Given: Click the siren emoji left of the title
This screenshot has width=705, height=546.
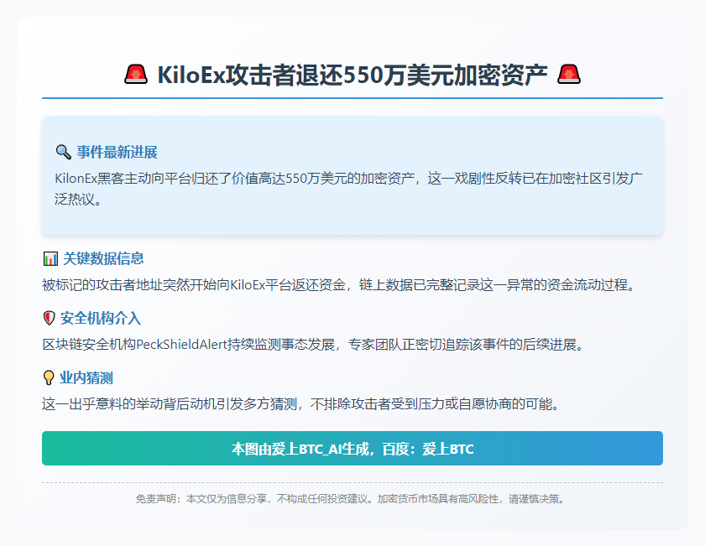Looking at the screenshot, I should coord(136,75).
